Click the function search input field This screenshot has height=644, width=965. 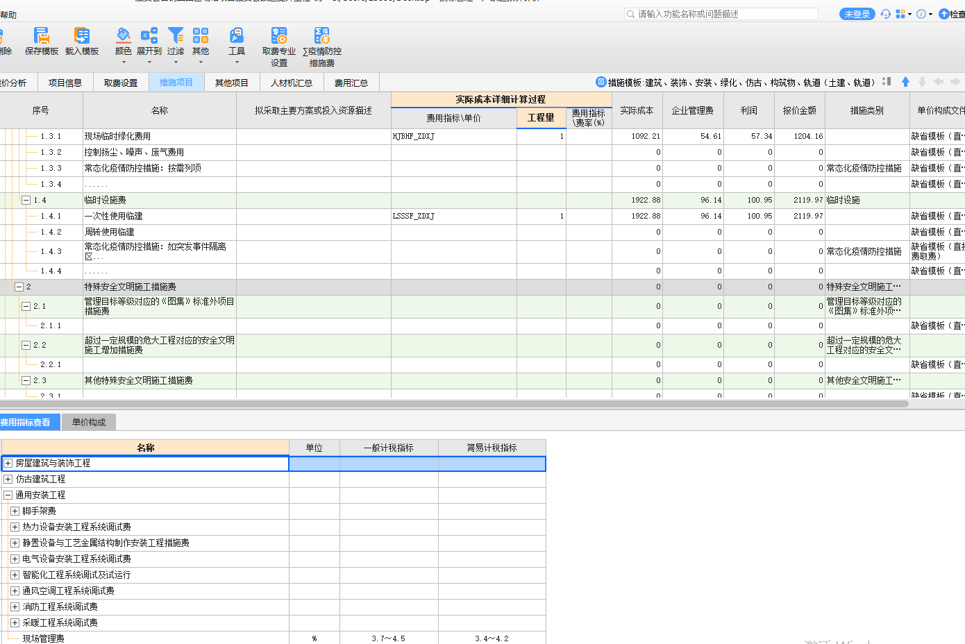click(x=721, y=14)
